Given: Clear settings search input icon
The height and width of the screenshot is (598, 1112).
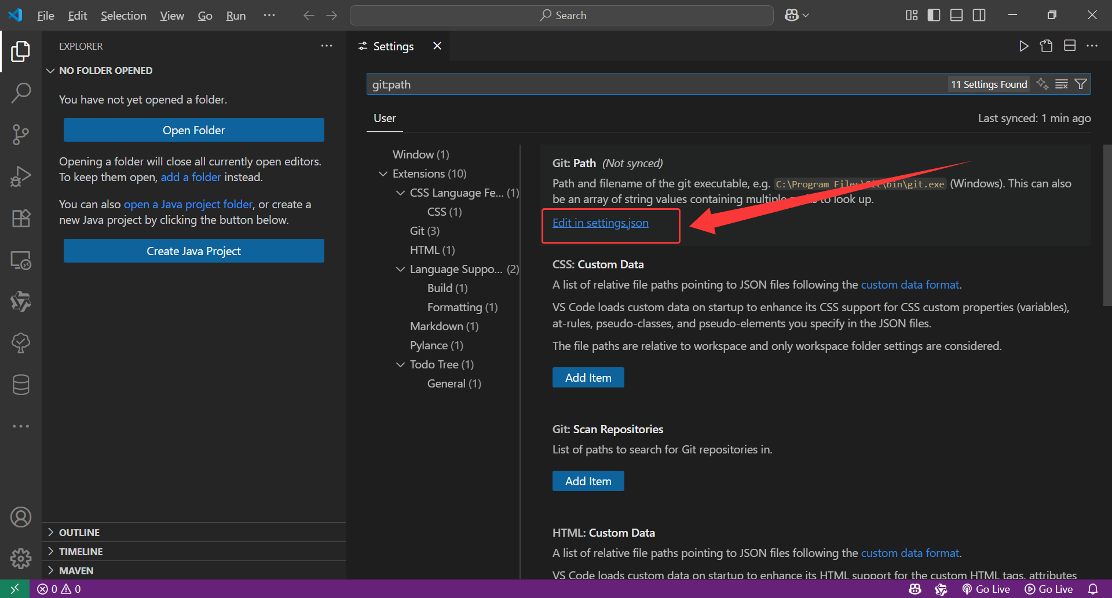Looking at the screenshot, I should point(1062,84).
